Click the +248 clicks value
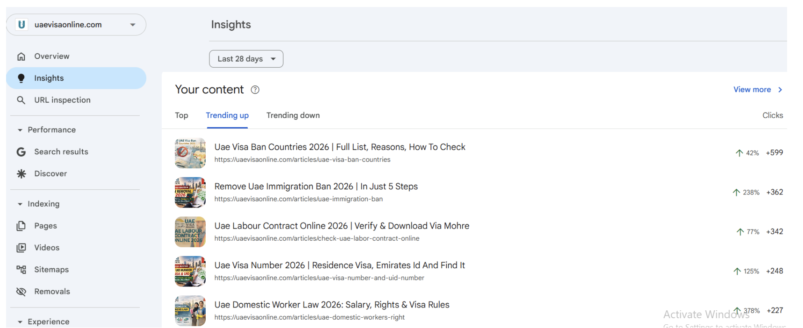Screen dimensions: 803x328 pyautogui.click(x=774, y=271)
